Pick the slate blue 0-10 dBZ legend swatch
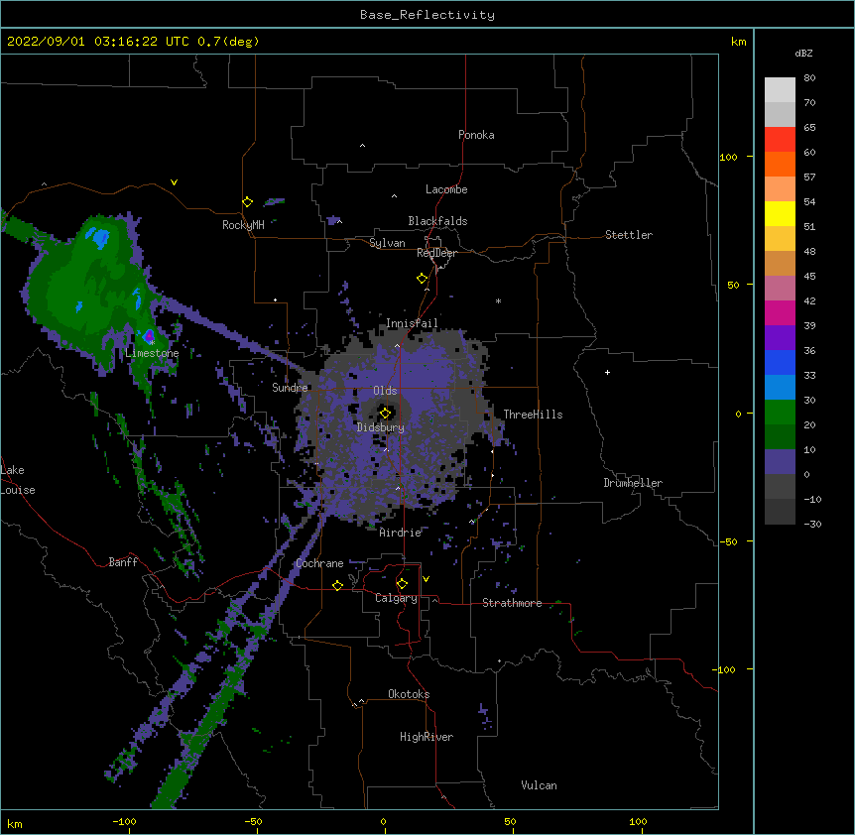The image size is (855, 835). click(x=780, y=462)
